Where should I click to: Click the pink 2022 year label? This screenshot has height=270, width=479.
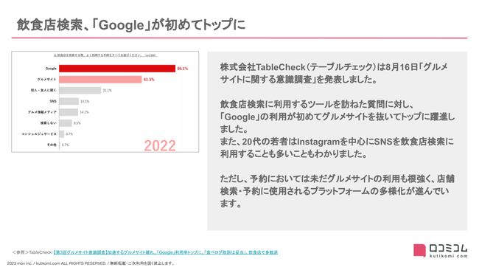[160, 145]
